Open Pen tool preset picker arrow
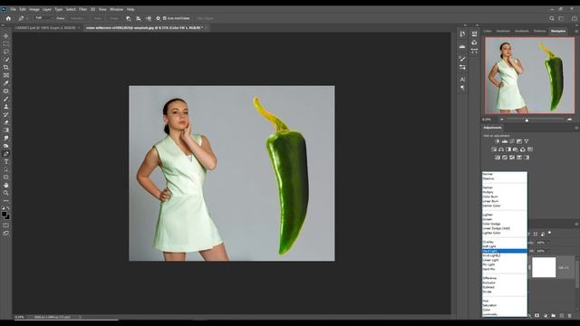580x326 pixels. [x=27, y=18]
